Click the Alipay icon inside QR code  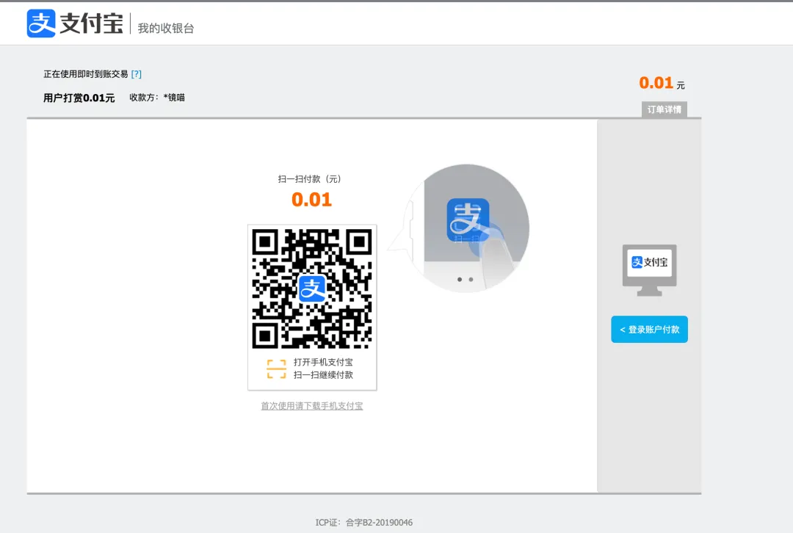pos(312,289)
